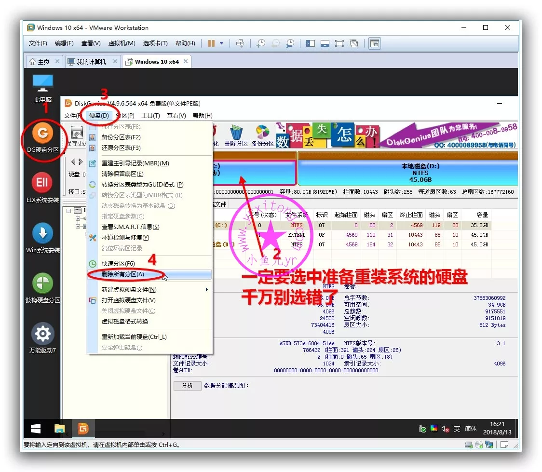This screenshot has width=542, height=472.
Task: Open the 分区(P) menu in DiskGenius
Action: (x=125, y=115)
